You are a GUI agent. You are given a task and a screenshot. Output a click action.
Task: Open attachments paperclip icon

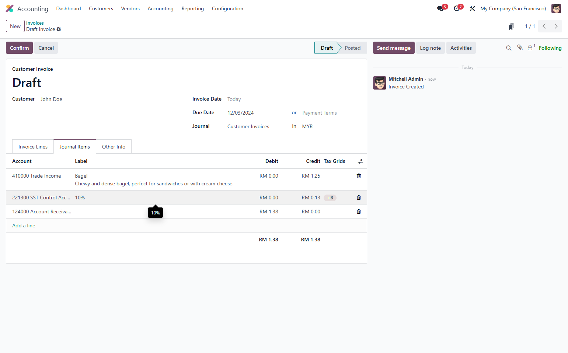click(520, 48)
